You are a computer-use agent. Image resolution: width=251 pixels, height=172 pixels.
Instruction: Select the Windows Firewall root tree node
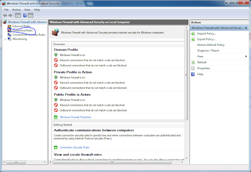click(27, 22)
